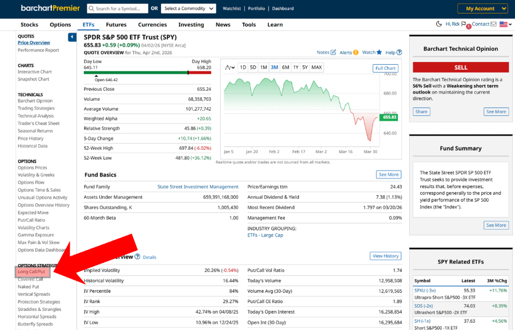
Task: Click Share in Technical Opinion
Action: [x=422, y=112]
